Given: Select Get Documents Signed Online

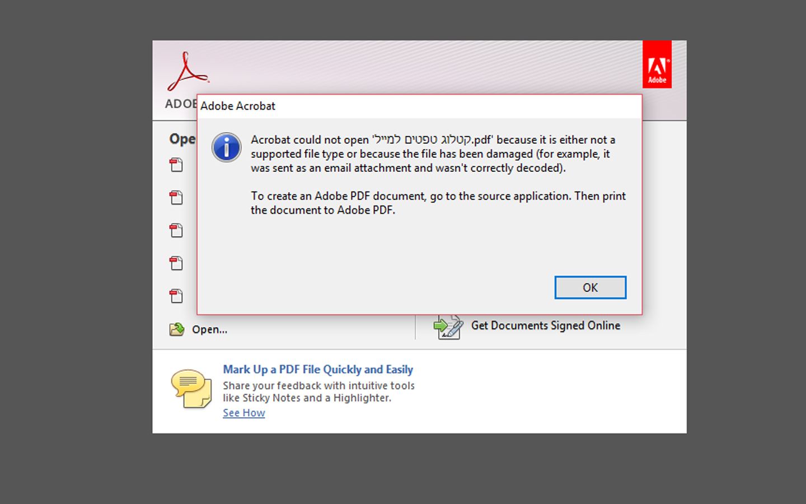Looking at the screenshot, I should click(x=546, y=325).
